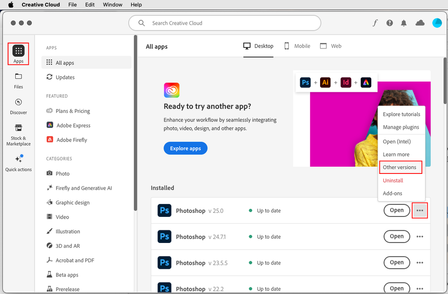
Task: Open Plans & Pricing
Action: coord(68,111)
